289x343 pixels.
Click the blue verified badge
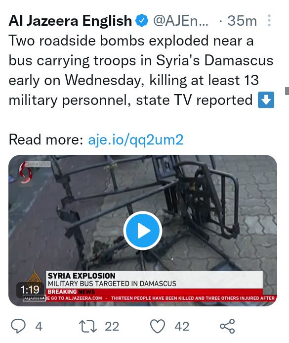coord(142,20)
